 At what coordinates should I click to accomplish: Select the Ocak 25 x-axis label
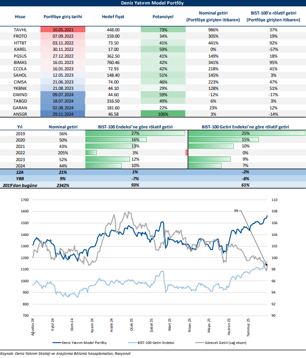(x=130, y=327)
